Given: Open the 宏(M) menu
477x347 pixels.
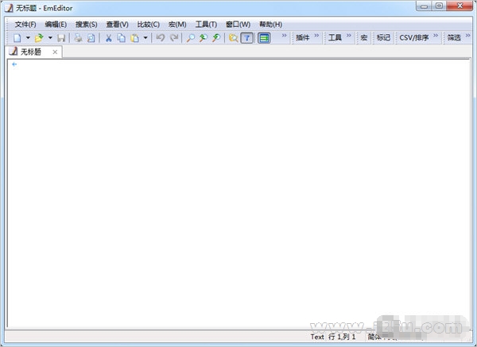Looking at the screenshot, I should 177,25.
